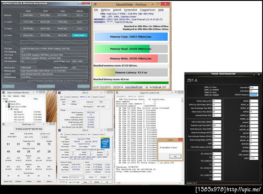Expand the Clocks node in Open Hardware Monitor

click(8, 109)
